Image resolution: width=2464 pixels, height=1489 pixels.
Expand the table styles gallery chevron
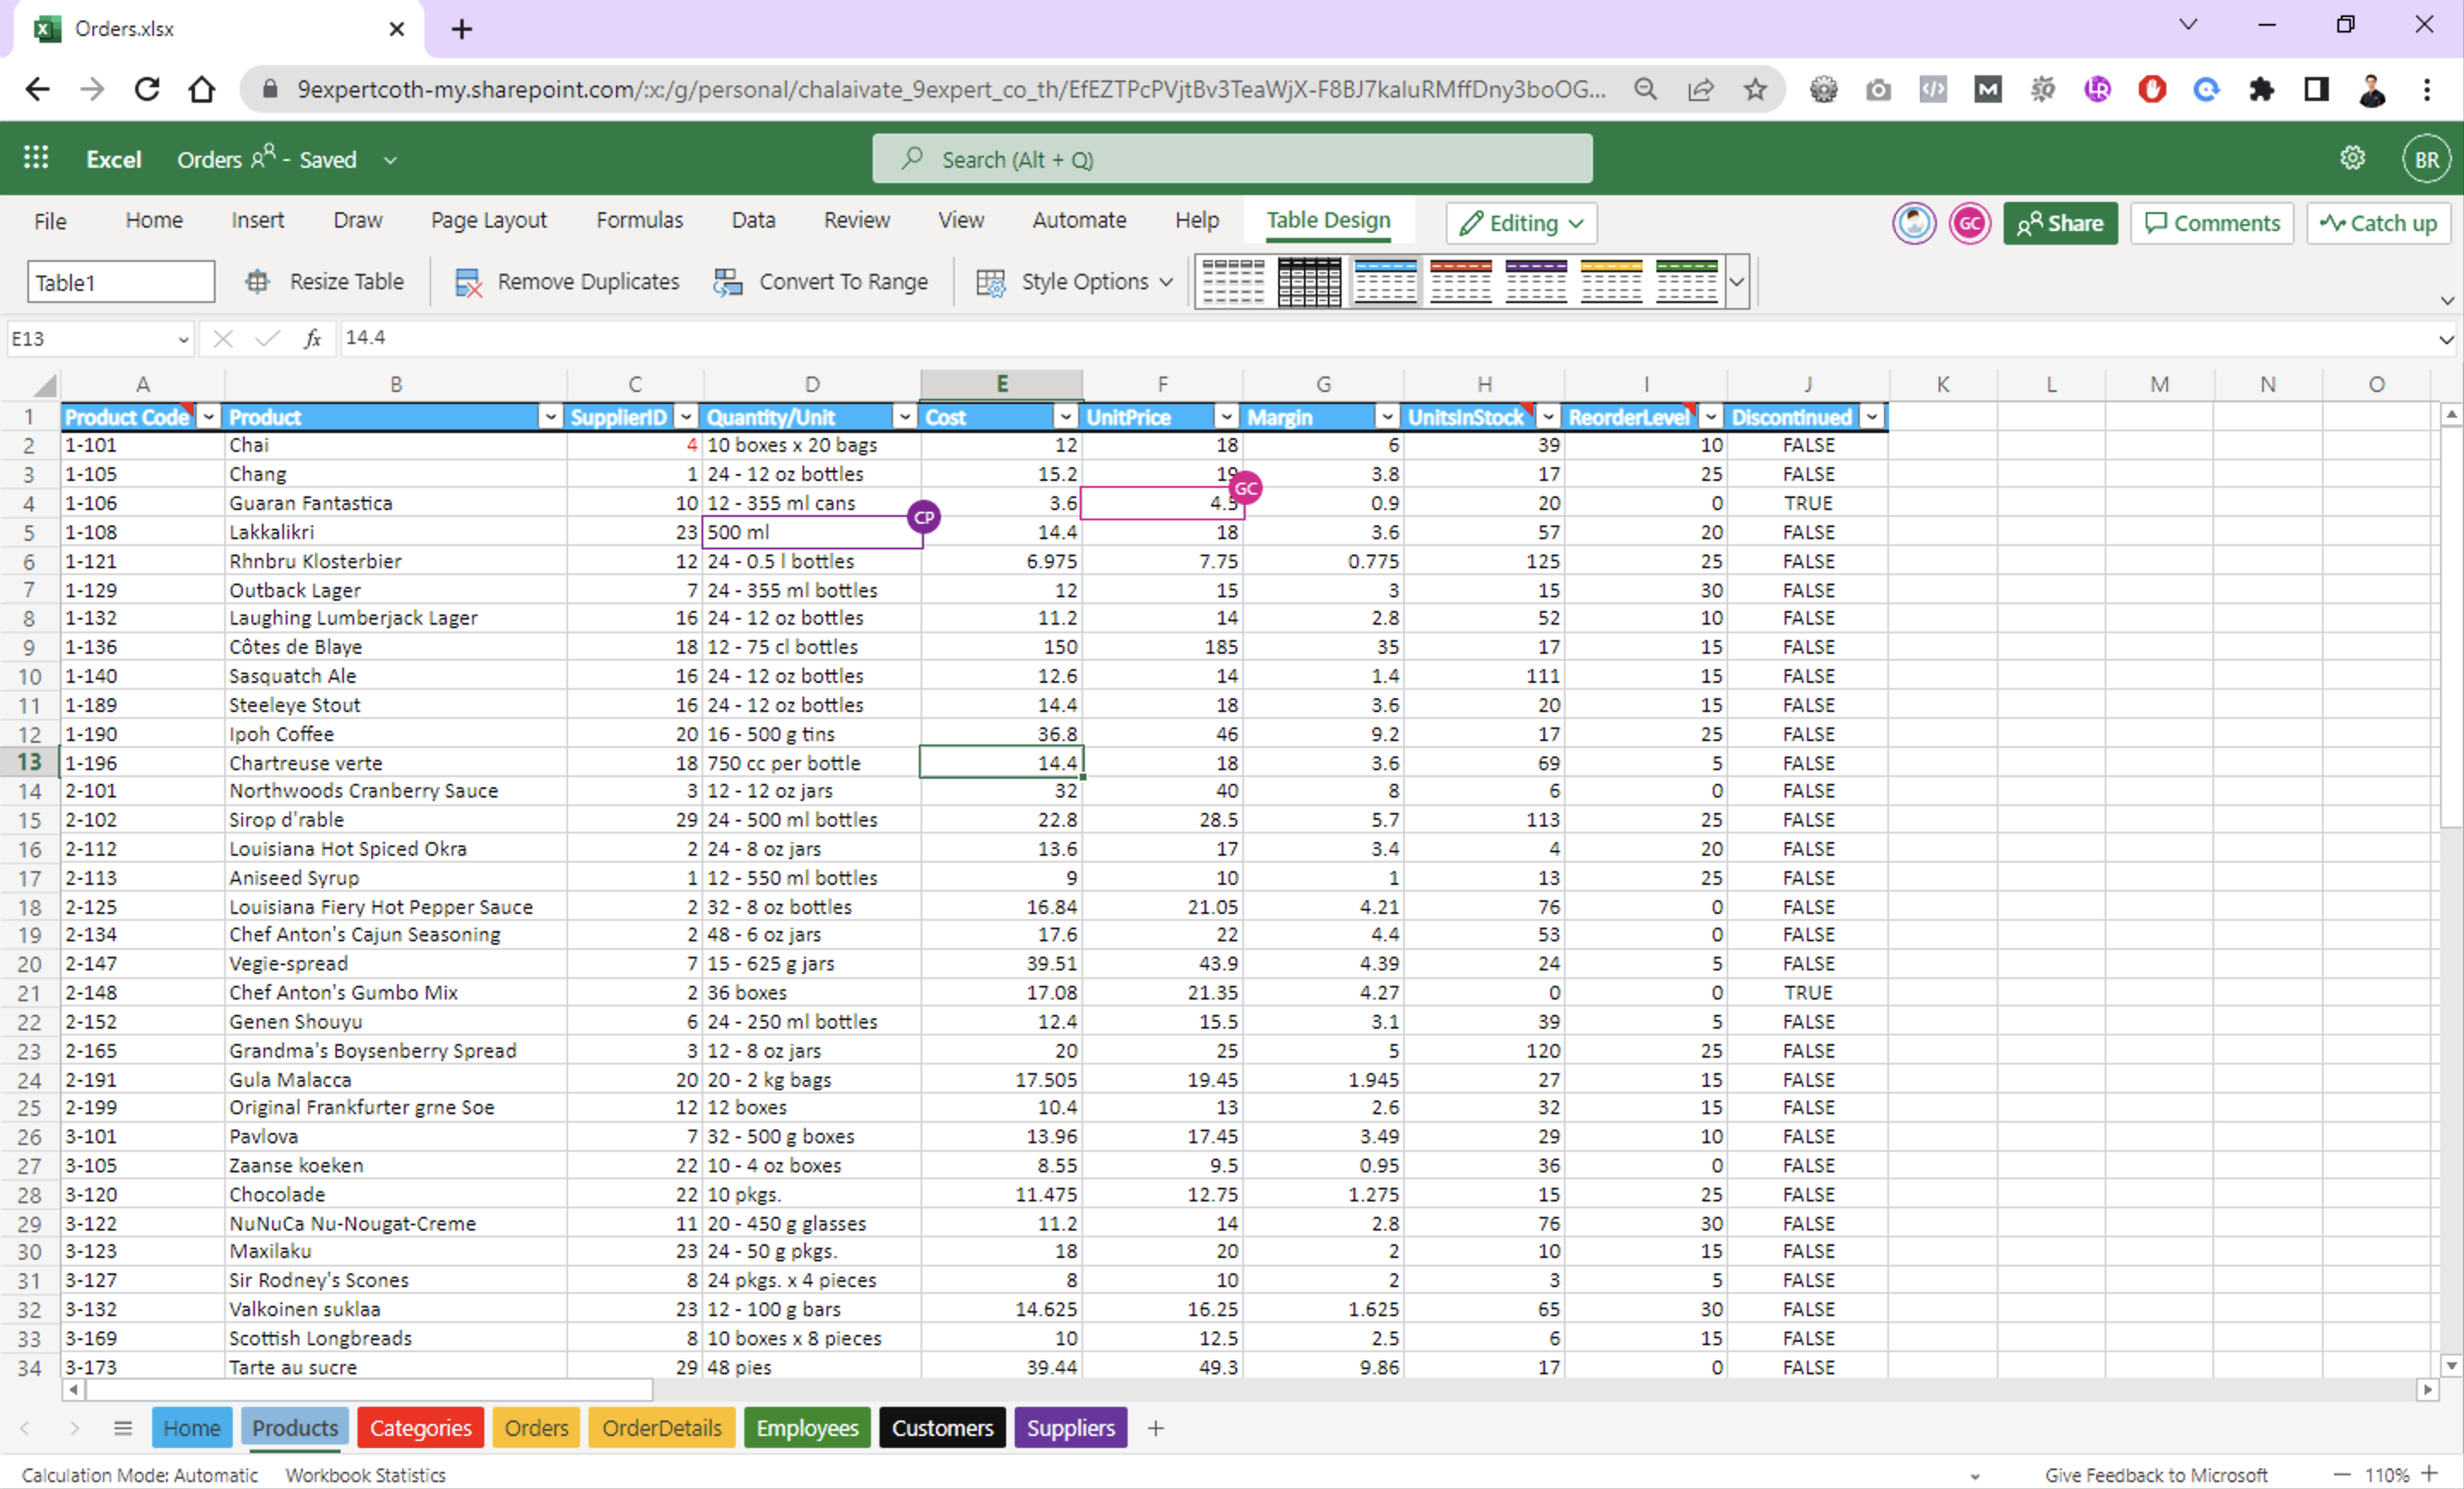coord(1737,282)
